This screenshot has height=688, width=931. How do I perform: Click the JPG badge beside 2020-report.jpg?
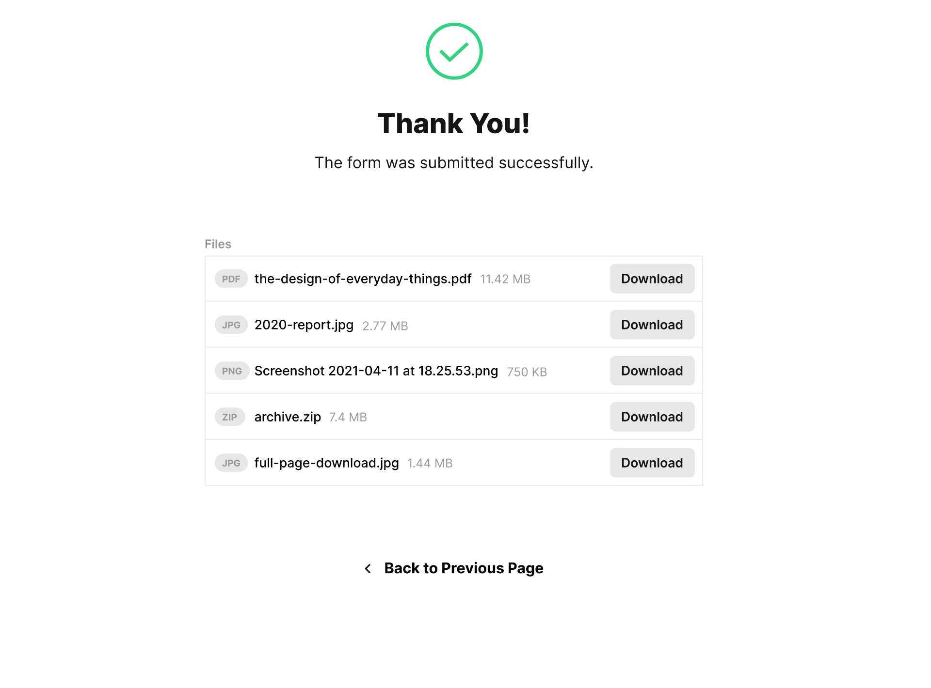(231, 325)
